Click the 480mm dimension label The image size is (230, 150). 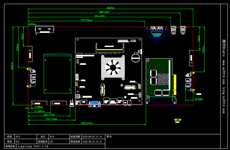(110, 8)
